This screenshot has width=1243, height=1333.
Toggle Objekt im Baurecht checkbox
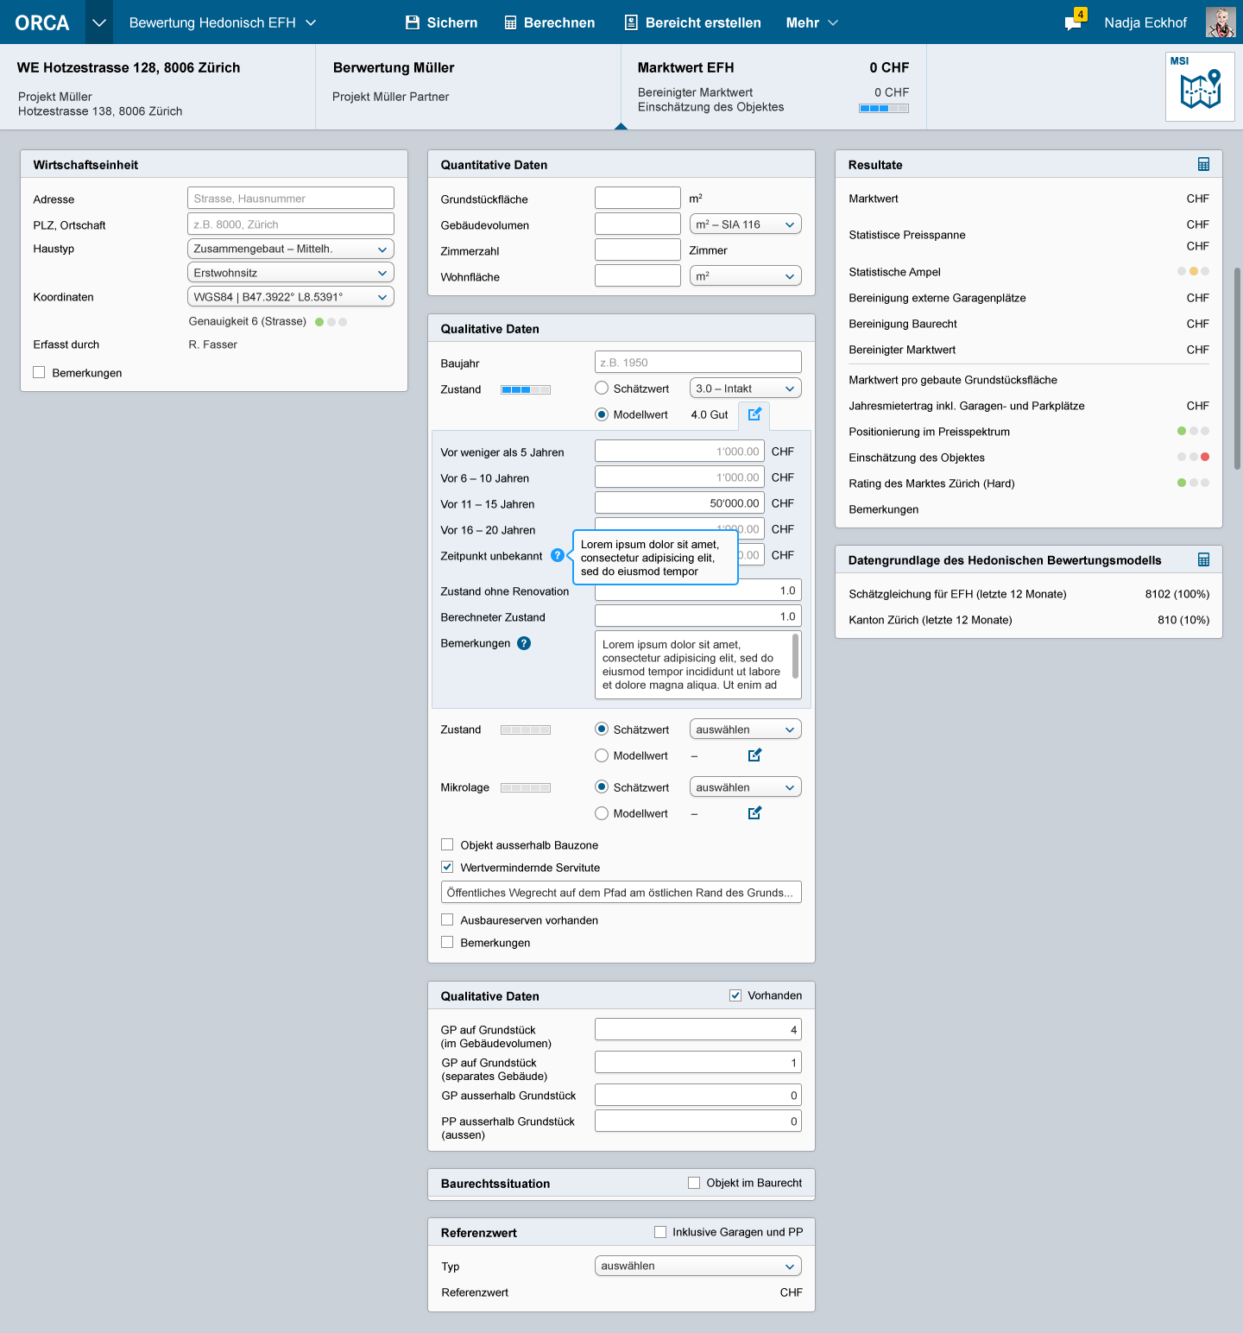(694, 1183)
